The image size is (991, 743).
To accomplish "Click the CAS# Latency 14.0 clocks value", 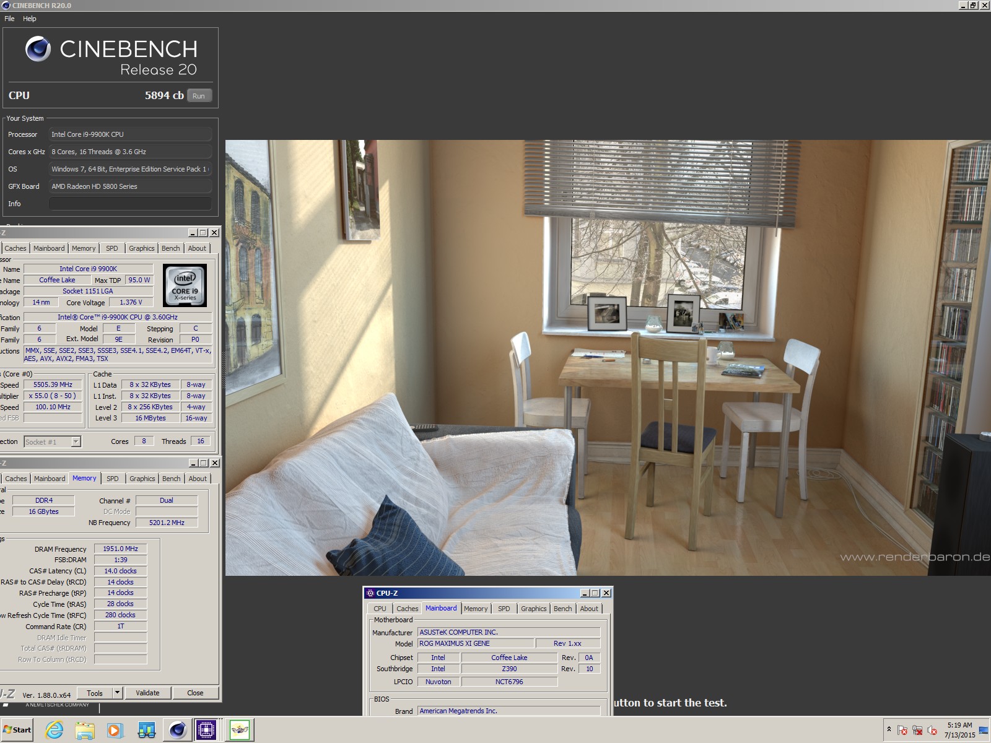I will coord(121,571).
